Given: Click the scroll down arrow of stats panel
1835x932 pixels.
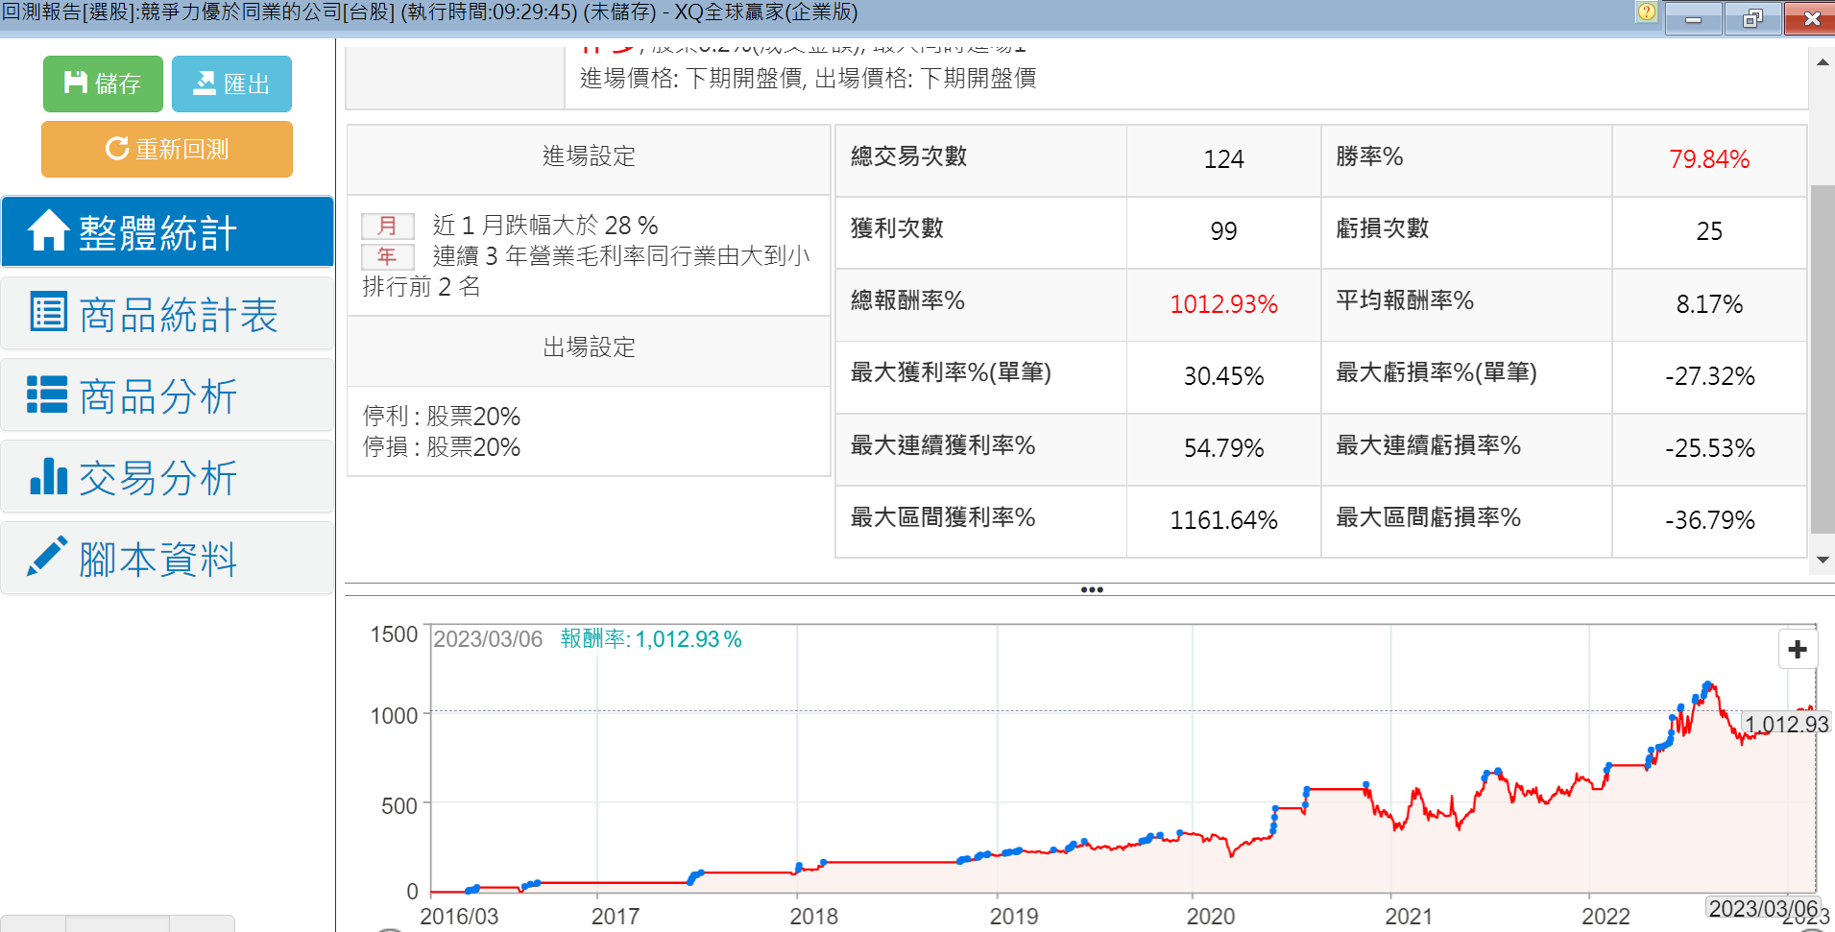Looking at the screenshot, I should pos(1822,560).
